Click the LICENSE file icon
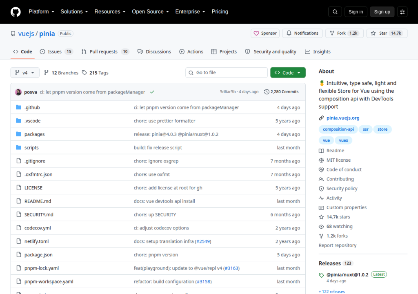This screenshot has width=418, height=294. point(19,187)
